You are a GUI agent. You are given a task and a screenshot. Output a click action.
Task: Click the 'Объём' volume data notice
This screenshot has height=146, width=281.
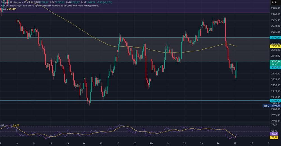[x=50, y=6]
